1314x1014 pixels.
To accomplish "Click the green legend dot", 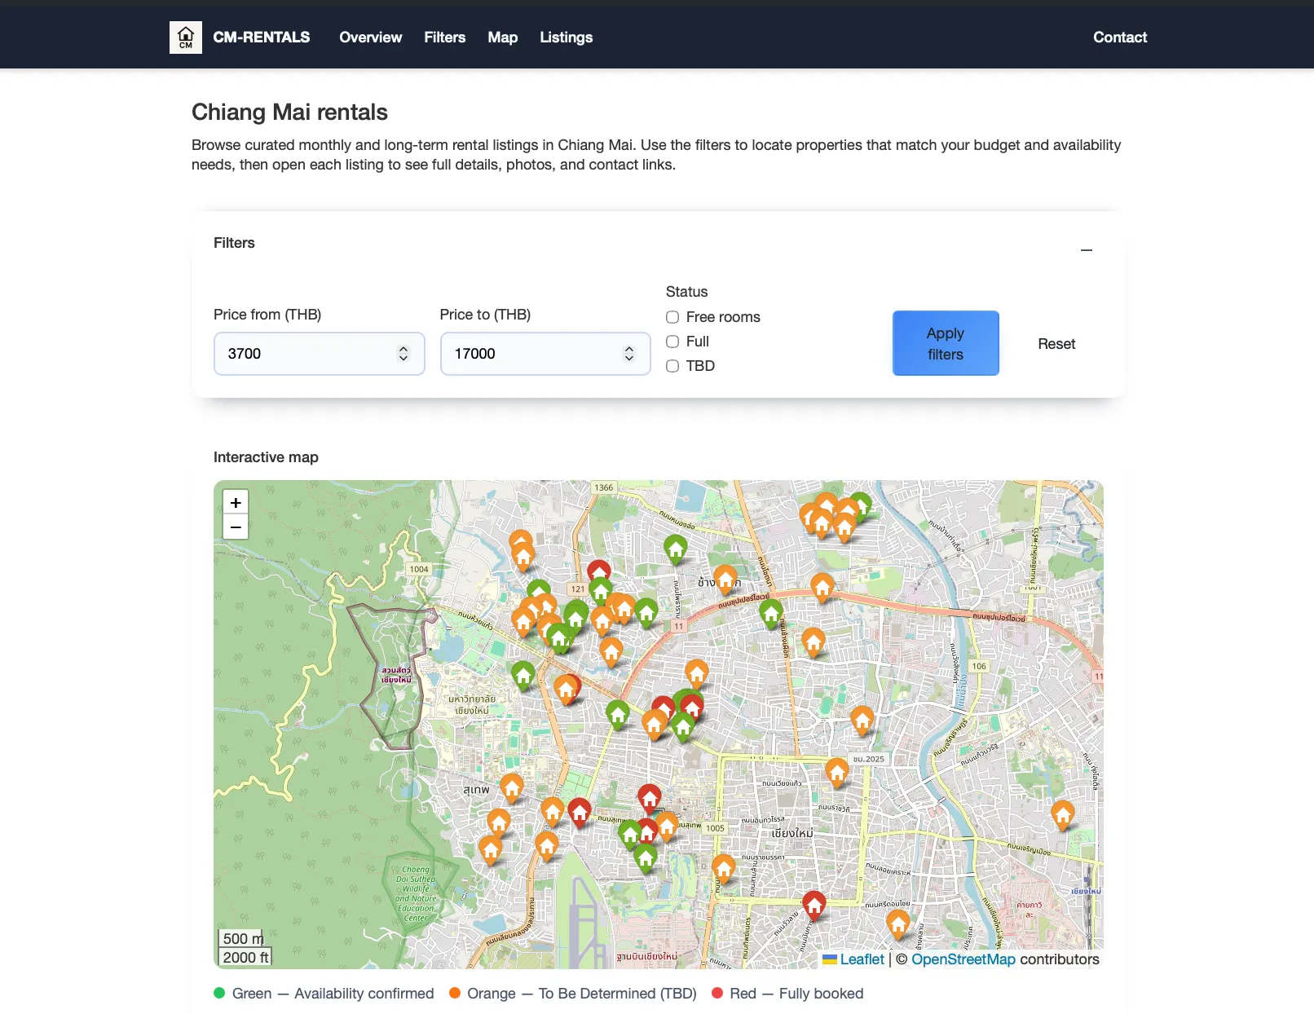I will click(219, 993).
